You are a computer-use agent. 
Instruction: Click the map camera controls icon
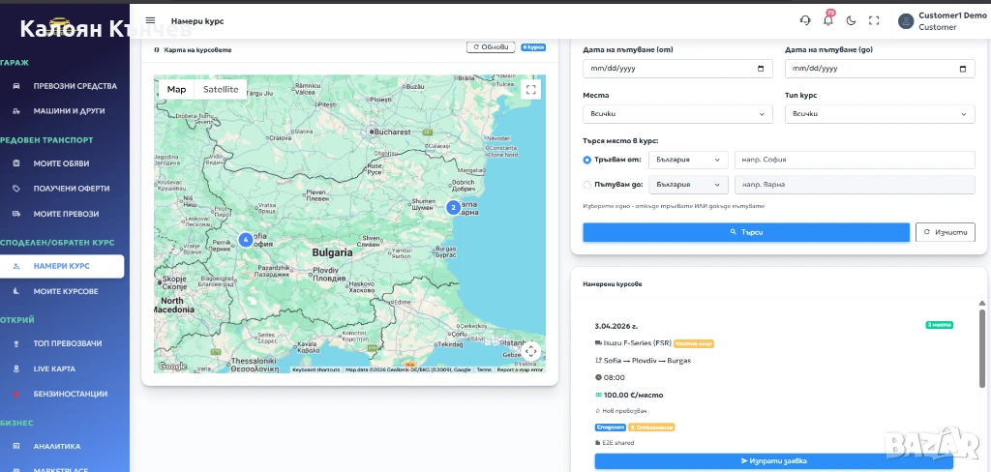click(530, 351)
